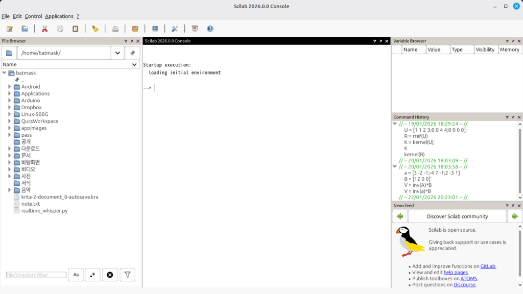Expand the Android folder in file tree

point(10,87)
